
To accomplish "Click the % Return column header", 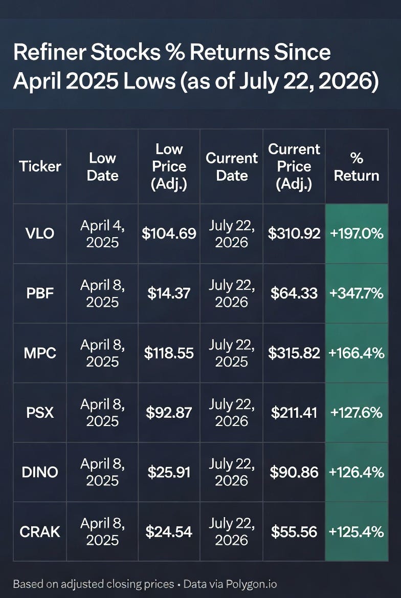I will click(357, 167).
